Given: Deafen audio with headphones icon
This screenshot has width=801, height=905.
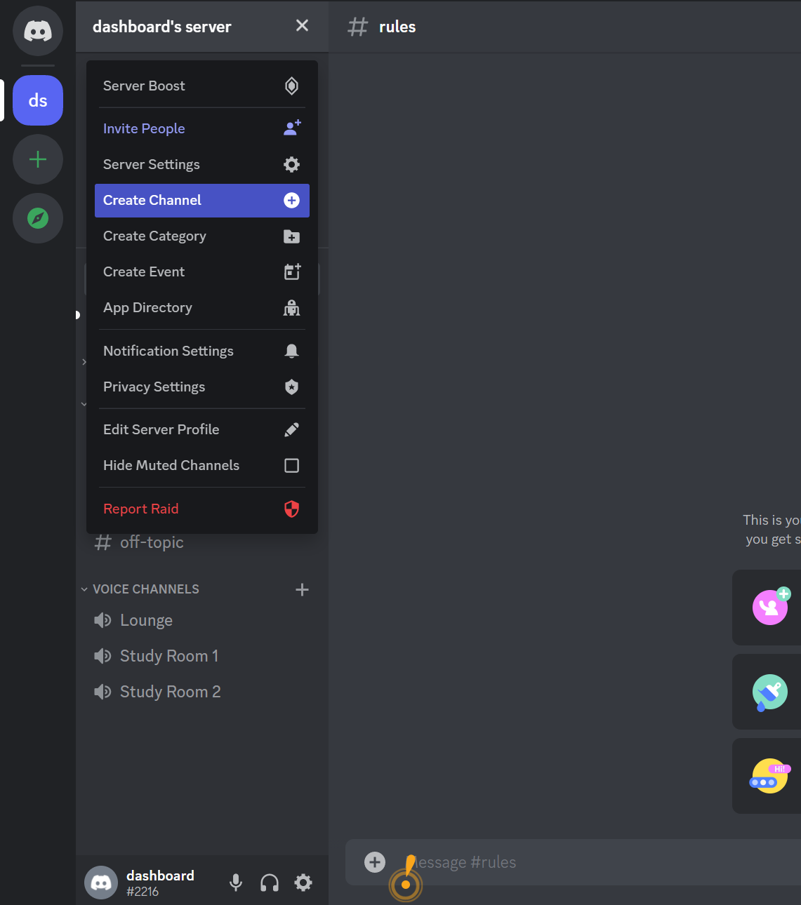Looking at the screenshot, I should (x=270, y=883).
